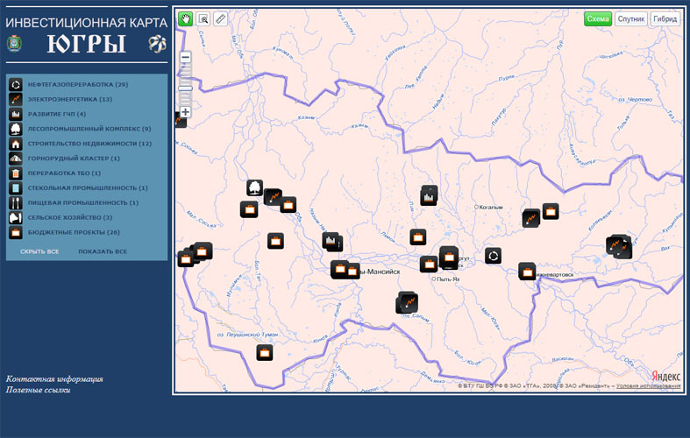Activate the magnifier zoom-area tool

pos(203,19)
